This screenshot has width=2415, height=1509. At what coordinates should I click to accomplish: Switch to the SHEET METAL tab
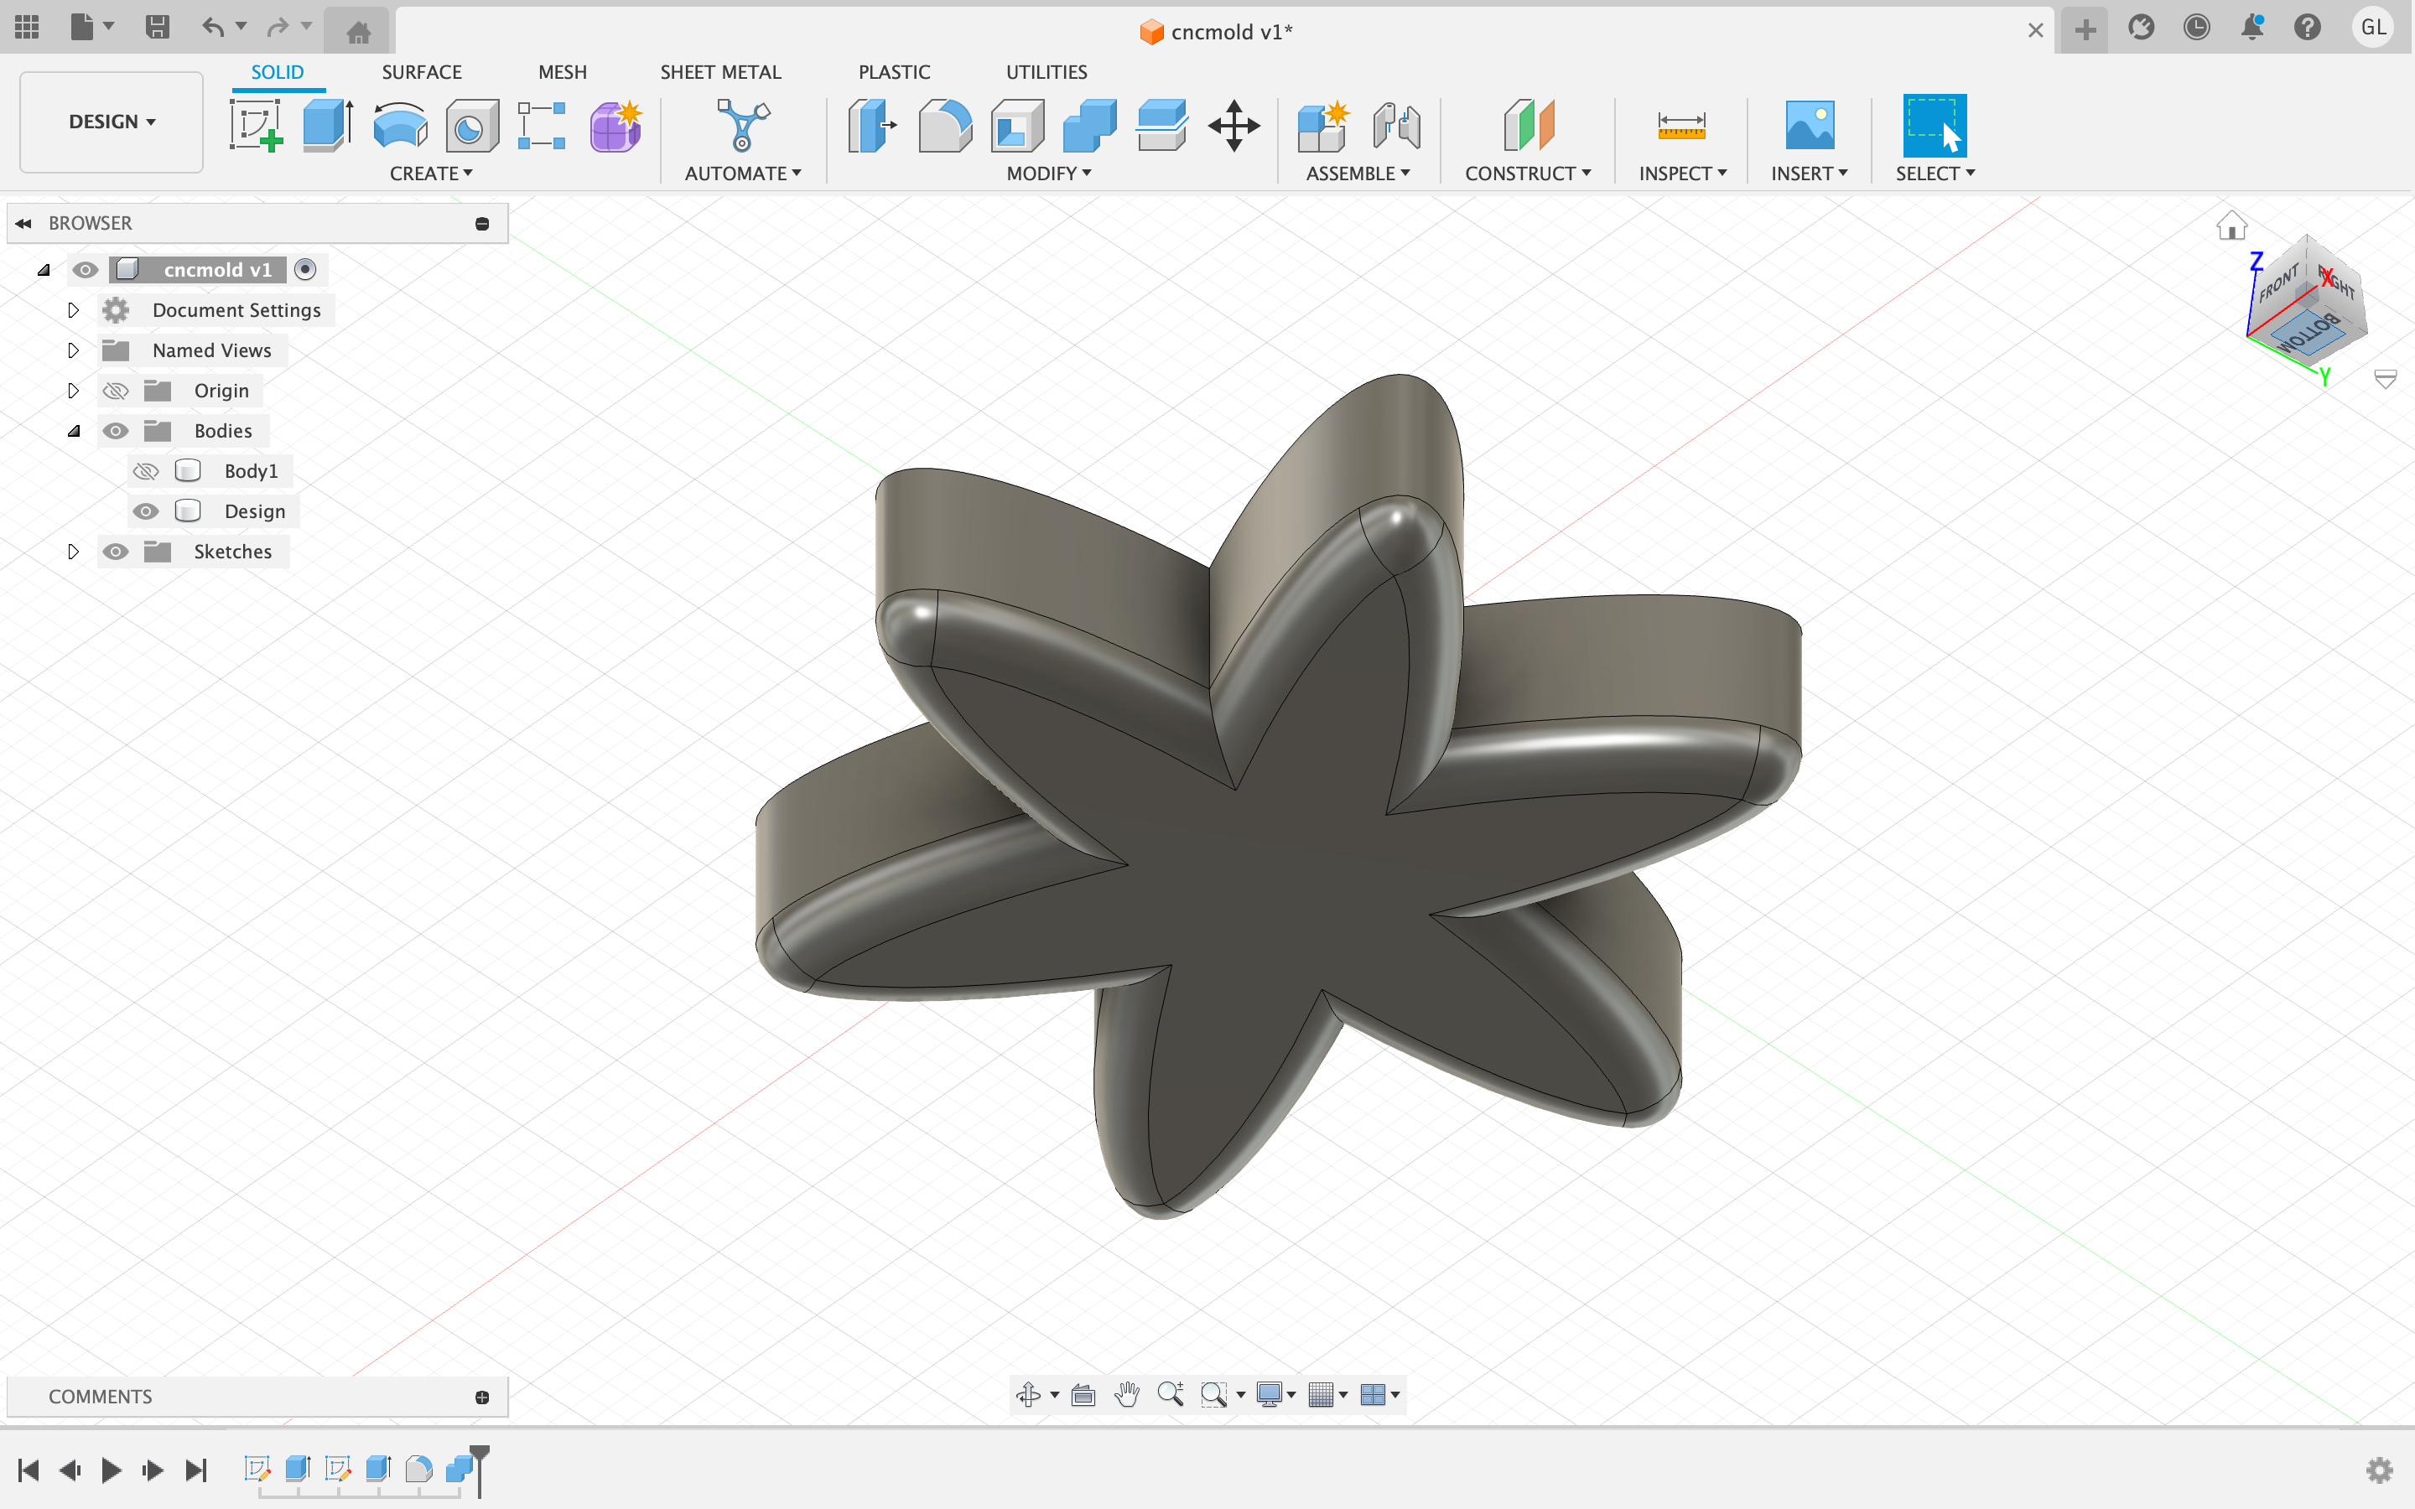click(719, 72)
